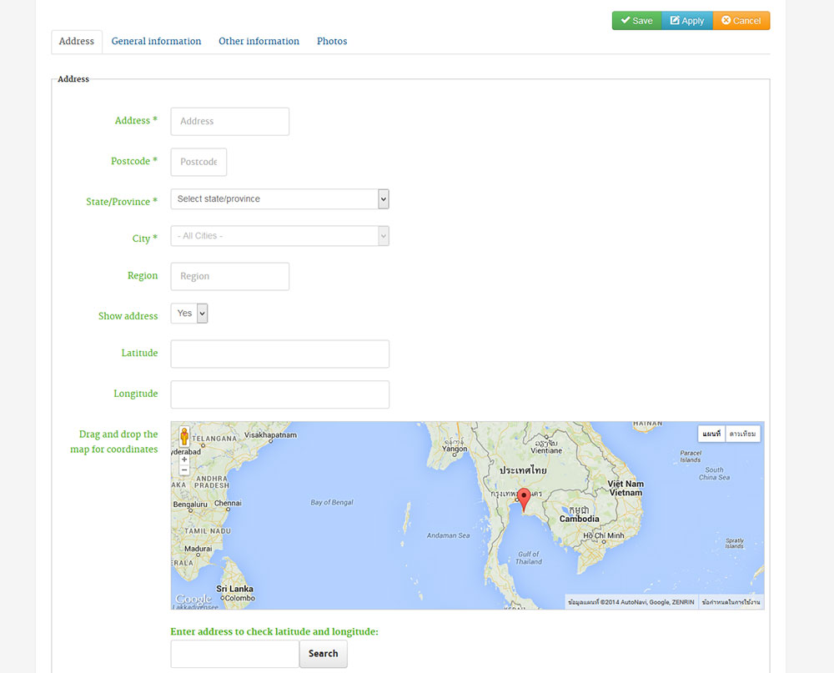Focus the Region text field
The width and height of the screenshot is (834, 673).
tap(230, 276)
